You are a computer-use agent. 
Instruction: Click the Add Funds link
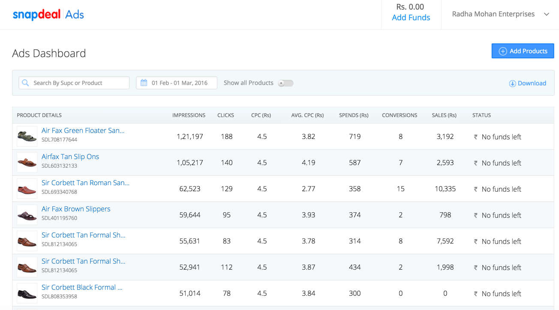[411, 18]
